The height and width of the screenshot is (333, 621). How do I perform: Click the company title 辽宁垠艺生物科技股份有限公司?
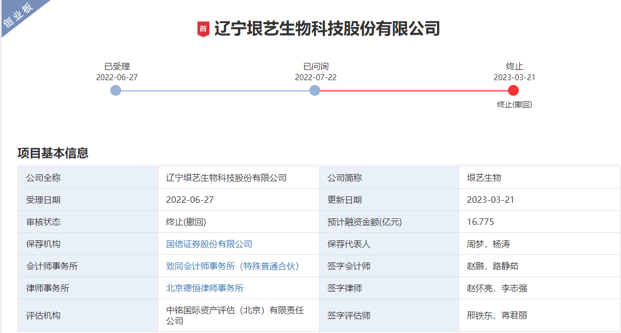(327, 29)
